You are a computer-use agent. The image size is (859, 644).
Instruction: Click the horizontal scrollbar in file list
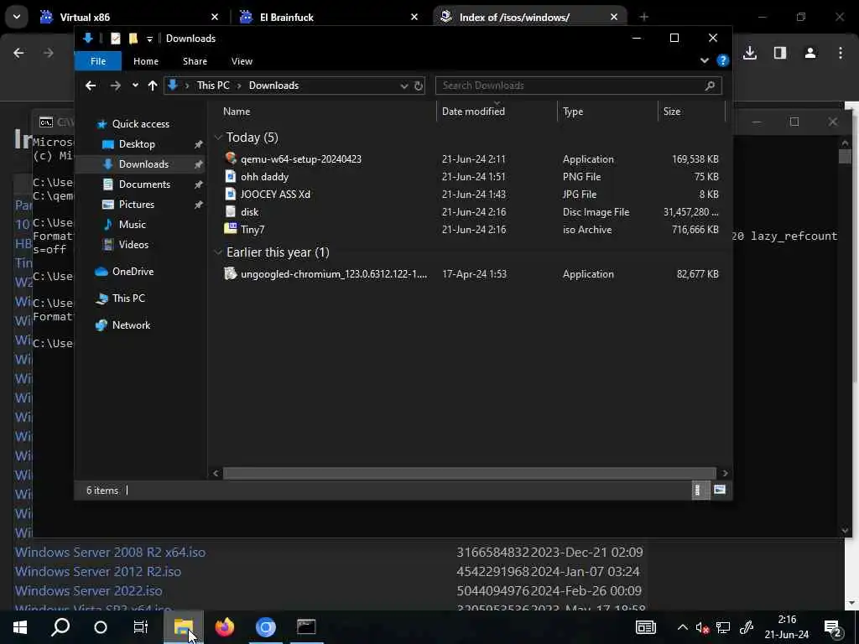point(470,473)
